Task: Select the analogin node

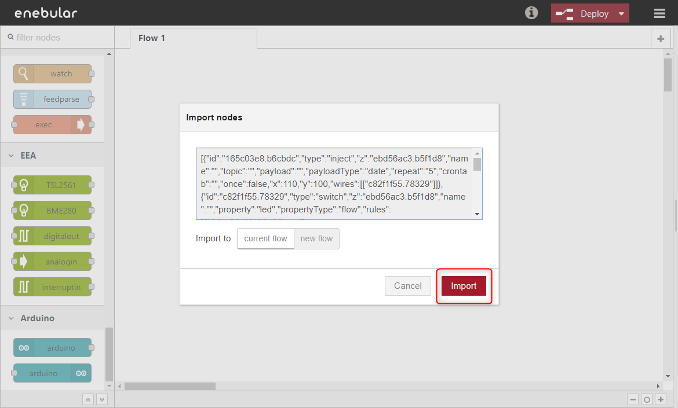Action: coord(53,262)
